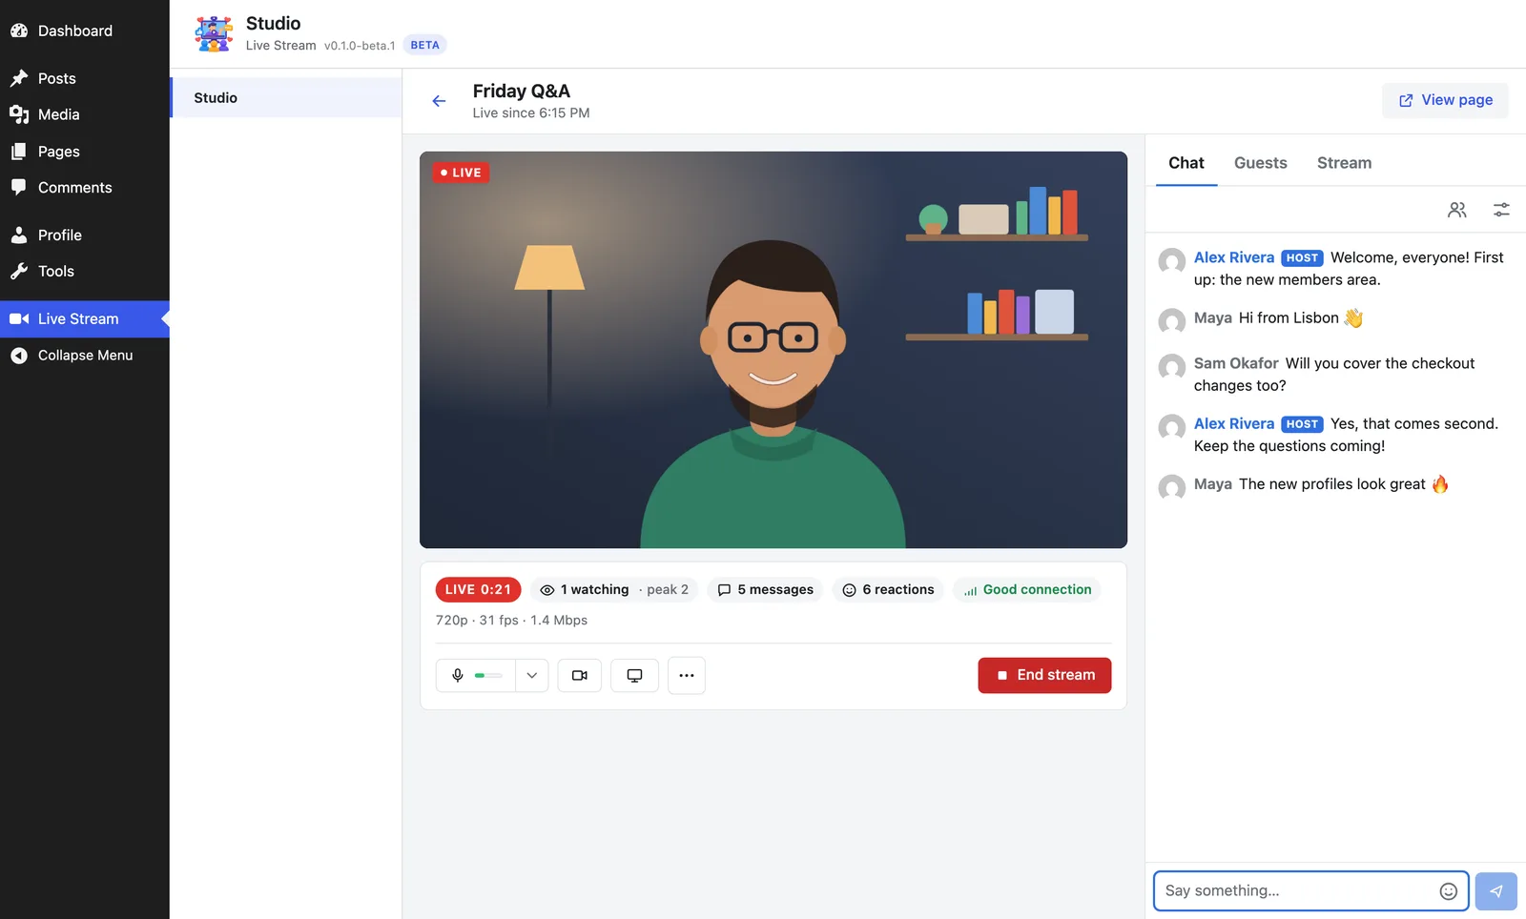1526x919 pixels.
Task: Switch to the Guests tab
Action: tap(1260, 163)
